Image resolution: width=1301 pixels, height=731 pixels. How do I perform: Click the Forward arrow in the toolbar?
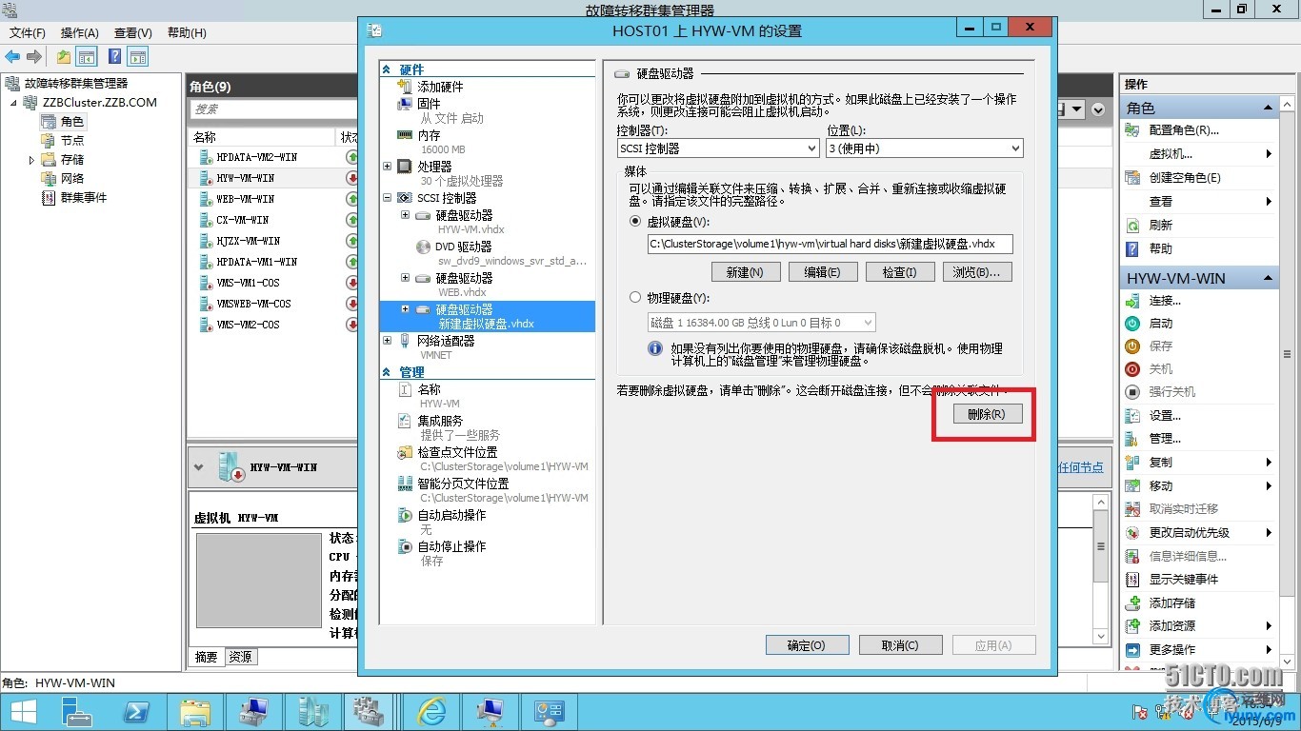(34, 57)
